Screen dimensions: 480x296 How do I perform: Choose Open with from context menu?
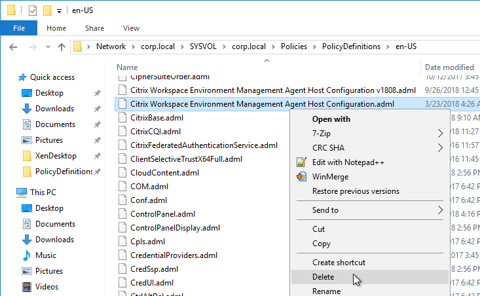point(370,119)
